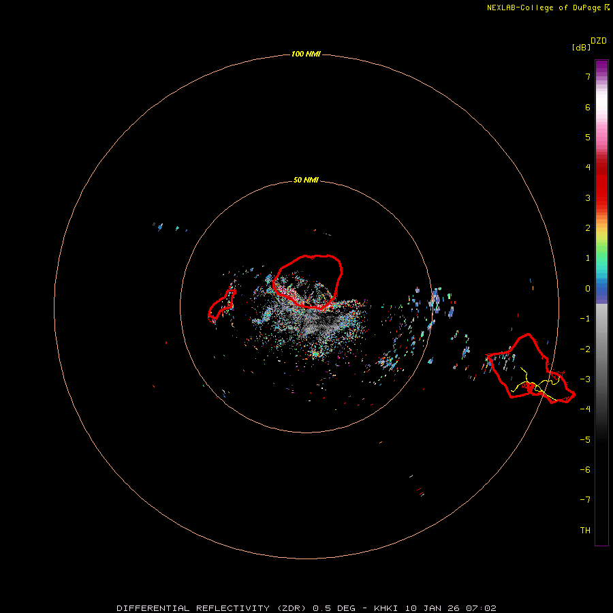Click the -1 dB value on the color scale
This screenshot has width=613, height=613.
[585, 319]
